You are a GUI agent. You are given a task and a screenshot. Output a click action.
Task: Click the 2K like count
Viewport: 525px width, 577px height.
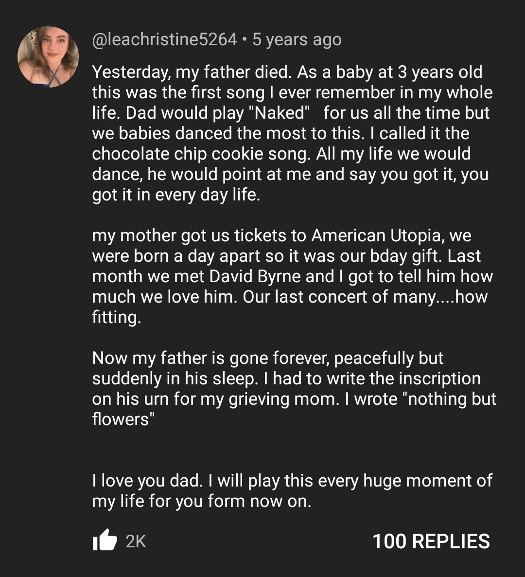click(x=136, y=541)
